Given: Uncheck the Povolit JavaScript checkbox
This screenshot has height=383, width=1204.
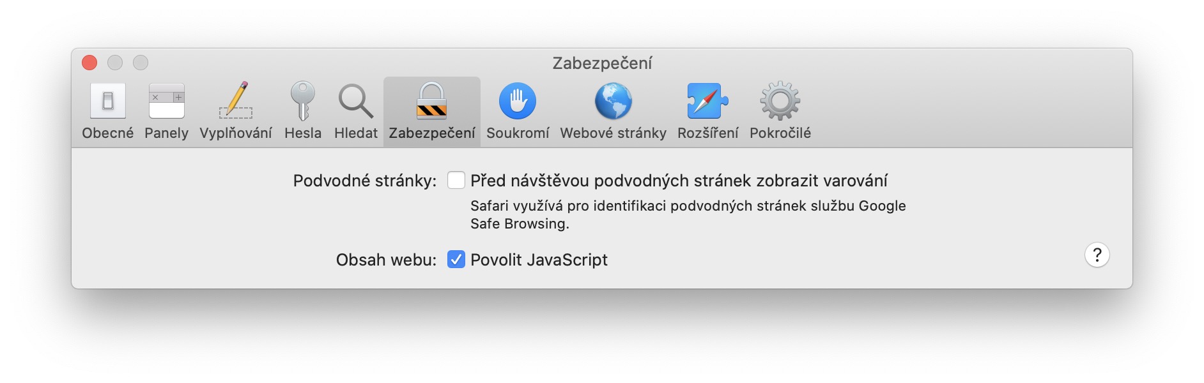Looking at the screenshot, I should [x=456, y=260].
